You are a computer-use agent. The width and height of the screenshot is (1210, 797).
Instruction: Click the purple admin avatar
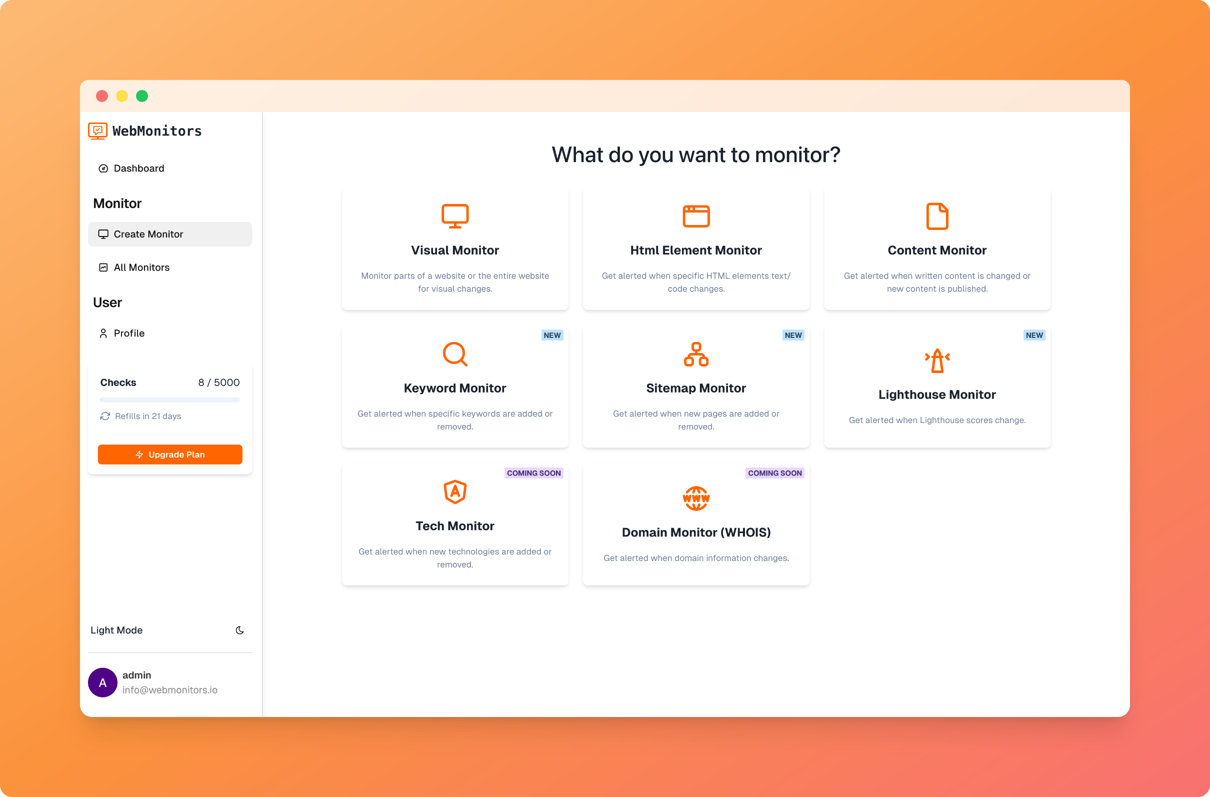pyautogui.click(x=102, y=682)
